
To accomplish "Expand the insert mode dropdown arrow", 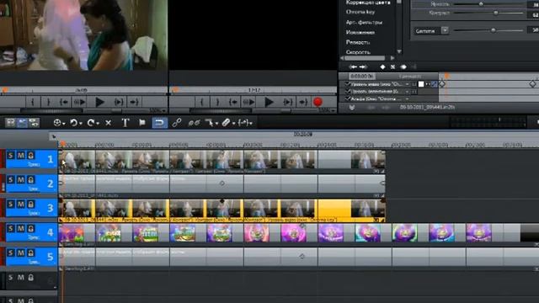I will pos(251,124).
